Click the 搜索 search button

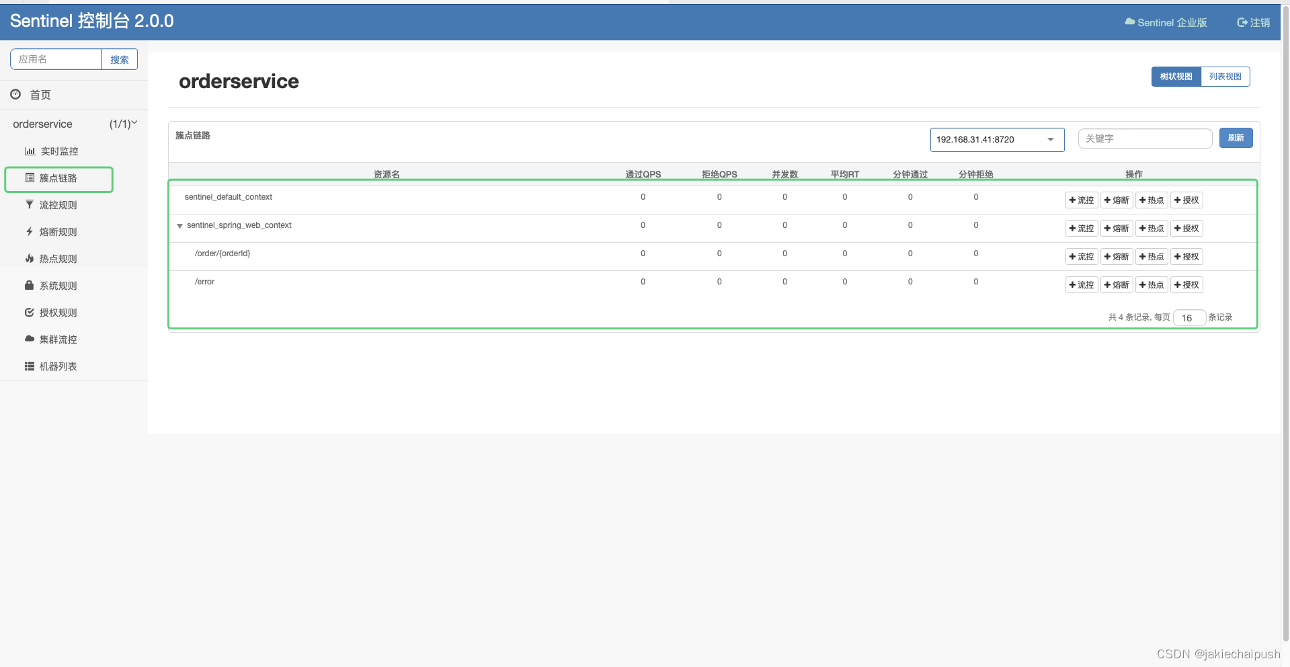coord(120,59)
